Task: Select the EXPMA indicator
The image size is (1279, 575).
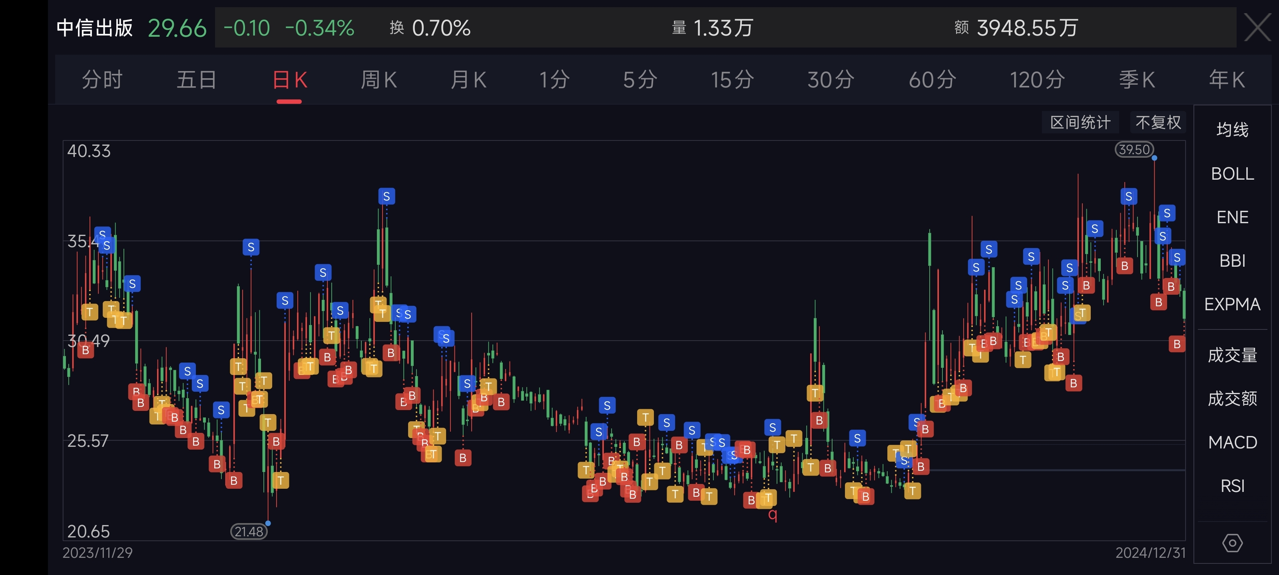Action: point(1232,304)
